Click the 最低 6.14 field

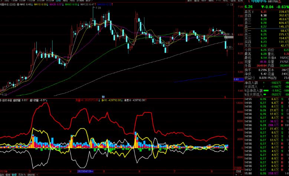coord(256,58)
